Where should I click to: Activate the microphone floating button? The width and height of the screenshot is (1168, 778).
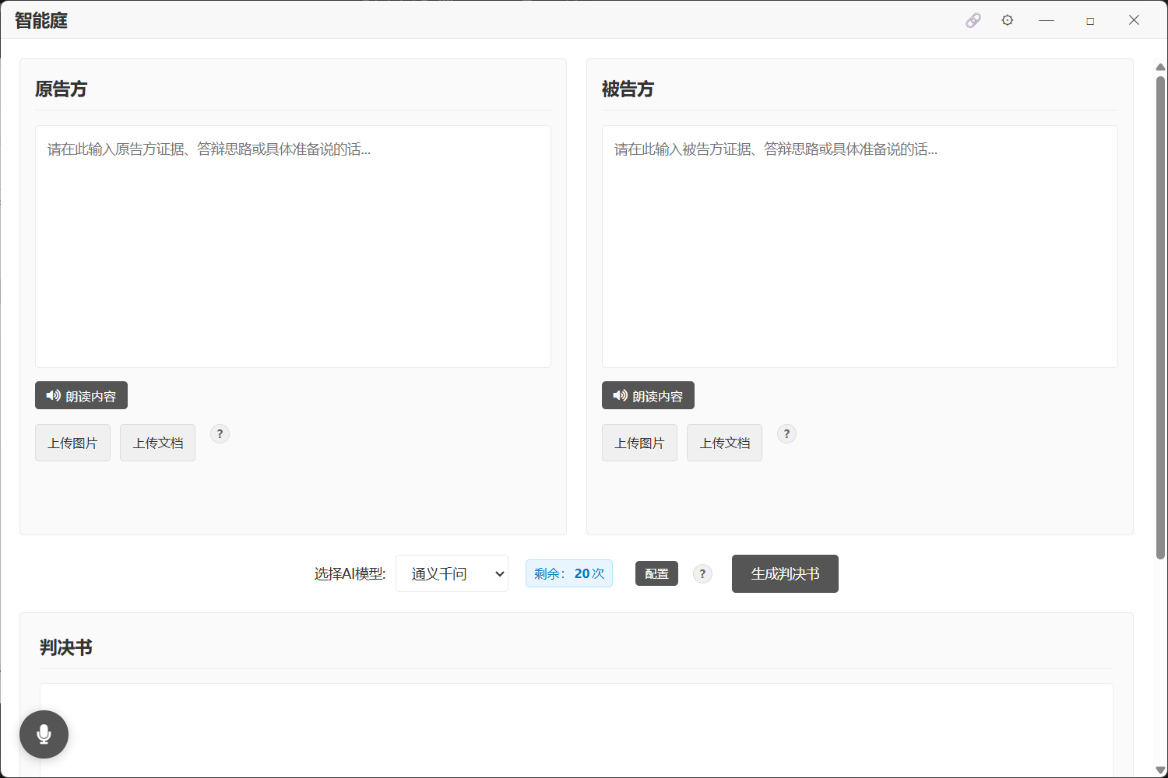44,734
